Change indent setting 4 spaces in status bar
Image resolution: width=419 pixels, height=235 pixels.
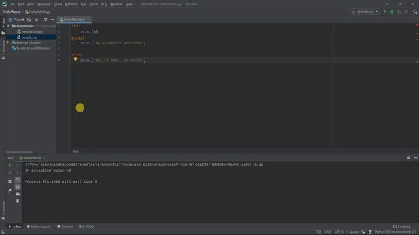(352, 232)
